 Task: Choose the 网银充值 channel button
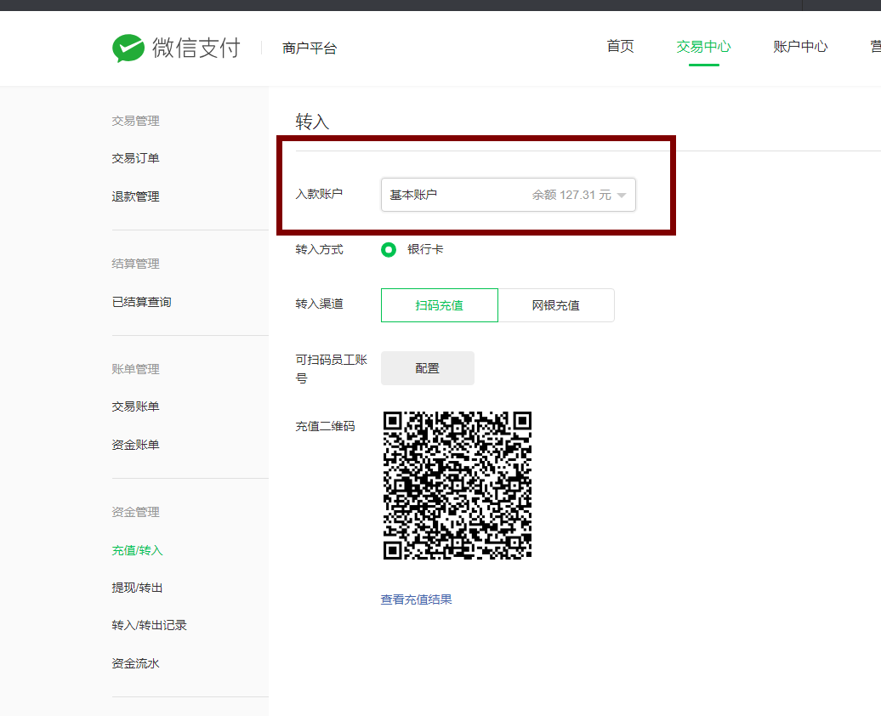[x=555, y=305]
